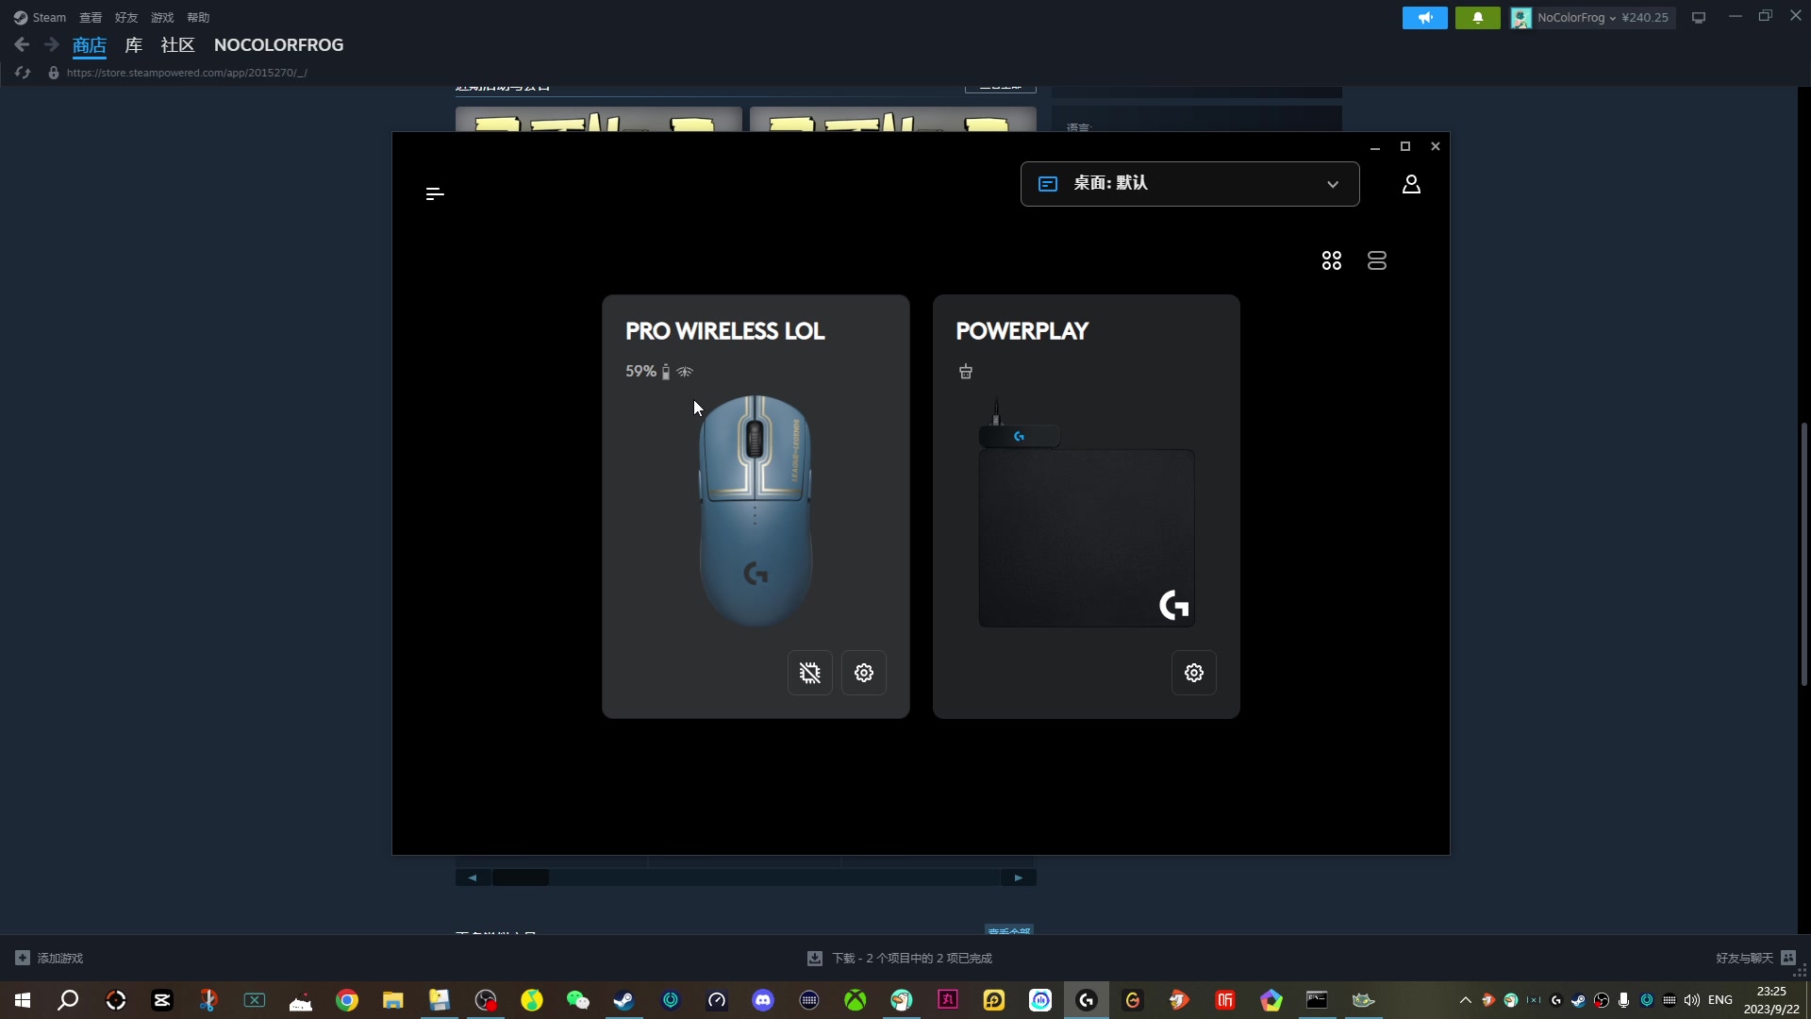Expand the desktop profile dropdown
1811x1019 pixels.
click(x=1189, y=184)
